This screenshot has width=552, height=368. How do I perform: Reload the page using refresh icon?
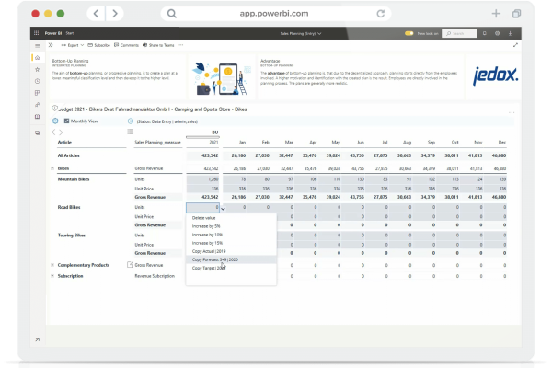tap(381, 14)
